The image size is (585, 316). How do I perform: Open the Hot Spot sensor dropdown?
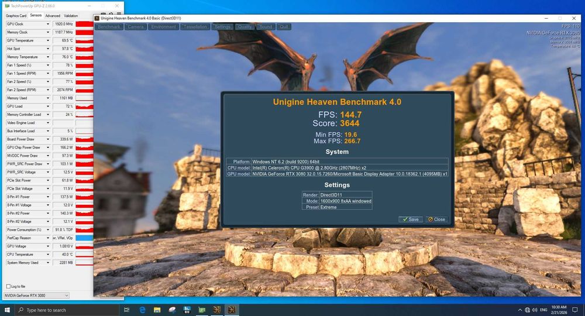pyautogui.click(x=48, y=49)
